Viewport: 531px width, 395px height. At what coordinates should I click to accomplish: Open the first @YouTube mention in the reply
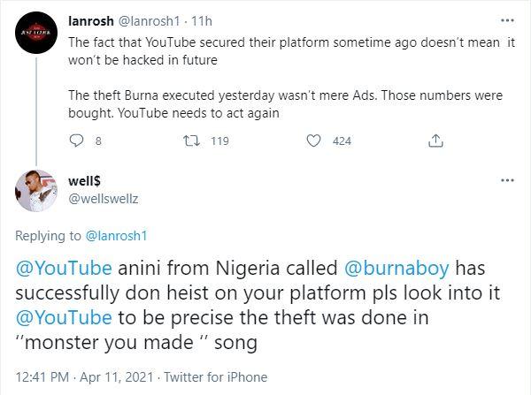pyautogui.click(x=65, y=269)
